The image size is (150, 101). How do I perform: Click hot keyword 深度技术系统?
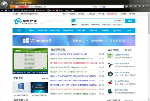pos(84,25)
